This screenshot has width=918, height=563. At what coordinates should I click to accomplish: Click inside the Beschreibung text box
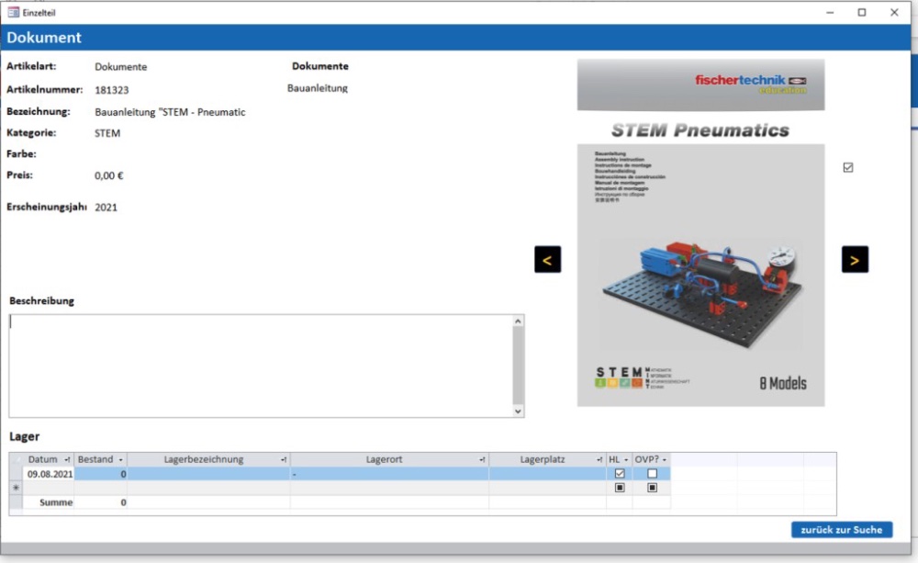click(x=261, y=366)
